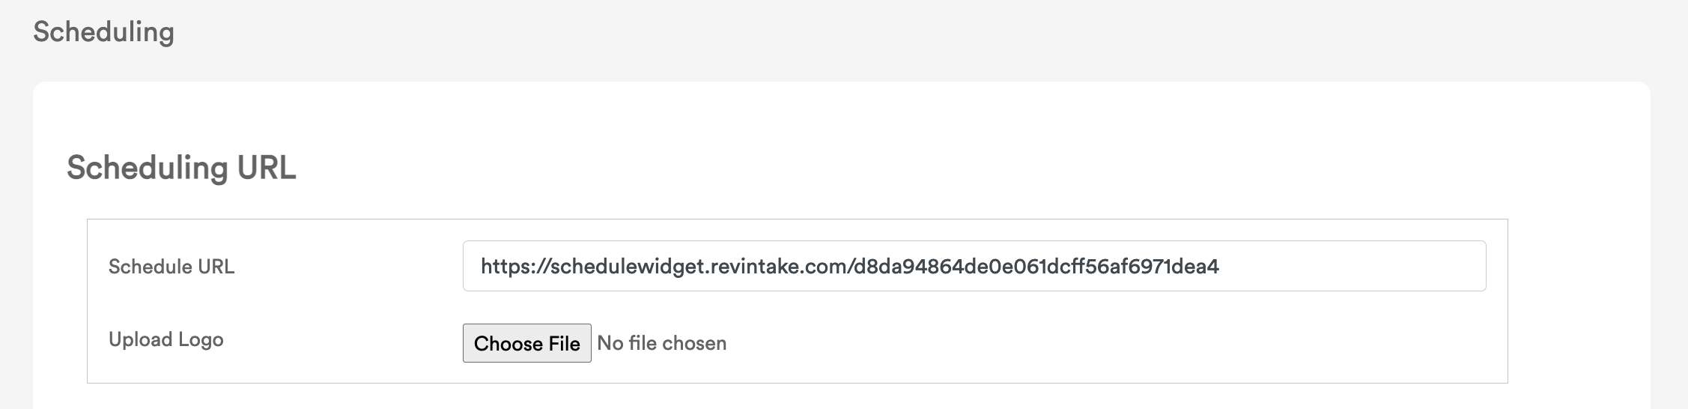Click the 'Upload Logo' label

tap(166, 339)
